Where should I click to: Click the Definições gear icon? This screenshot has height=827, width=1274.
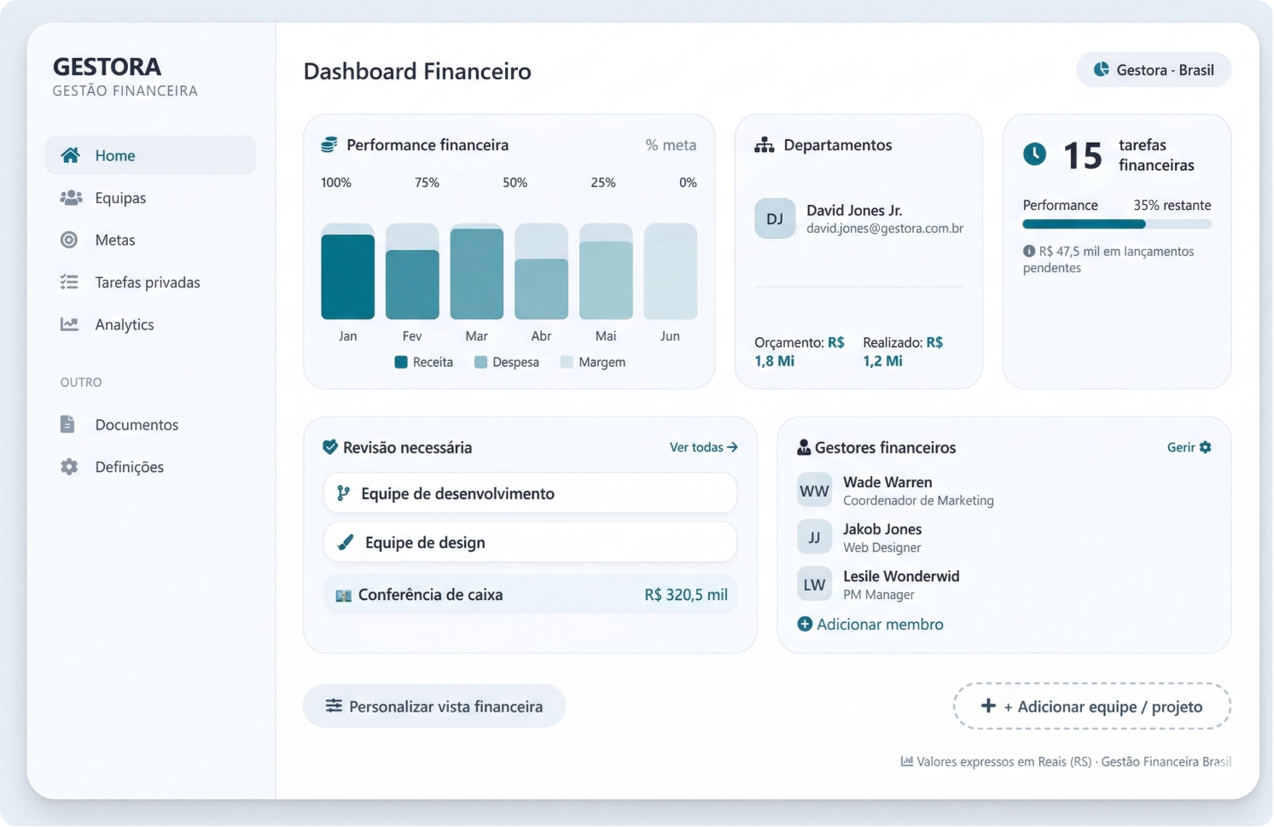pyautogui.click(x=69, y=467)
